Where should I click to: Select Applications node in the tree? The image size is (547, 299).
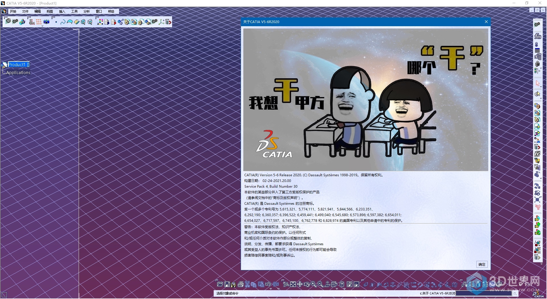tap(18, 73)
